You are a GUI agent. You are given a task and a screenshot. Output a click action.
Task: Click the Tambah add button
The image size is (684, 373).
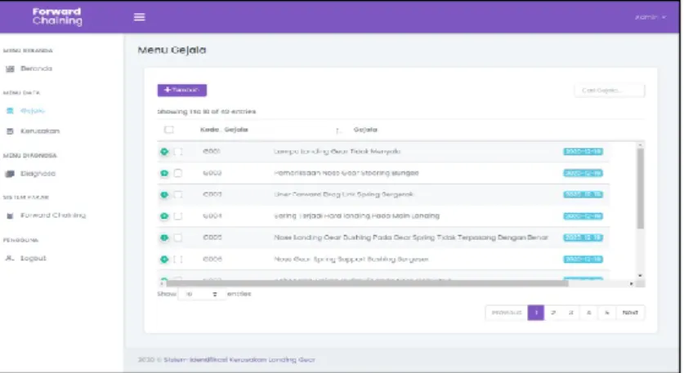[x=182, y=91]
